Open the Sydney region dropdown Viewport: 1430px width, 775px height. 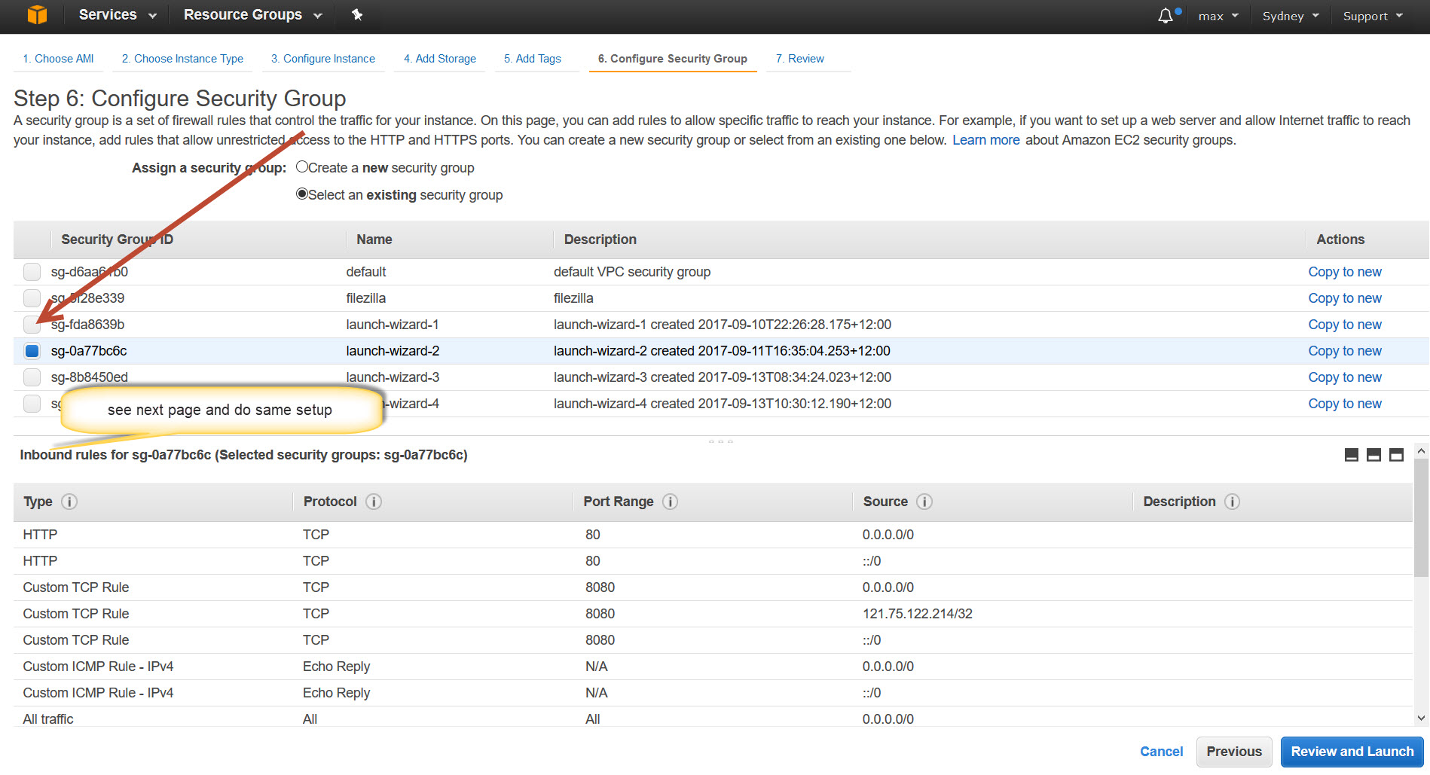[1290, 16]
